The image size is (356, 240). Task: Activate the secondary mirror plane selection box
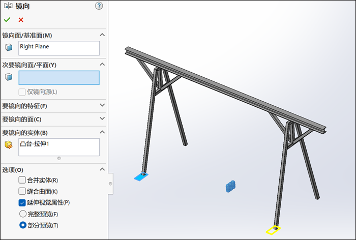[59, 78]
